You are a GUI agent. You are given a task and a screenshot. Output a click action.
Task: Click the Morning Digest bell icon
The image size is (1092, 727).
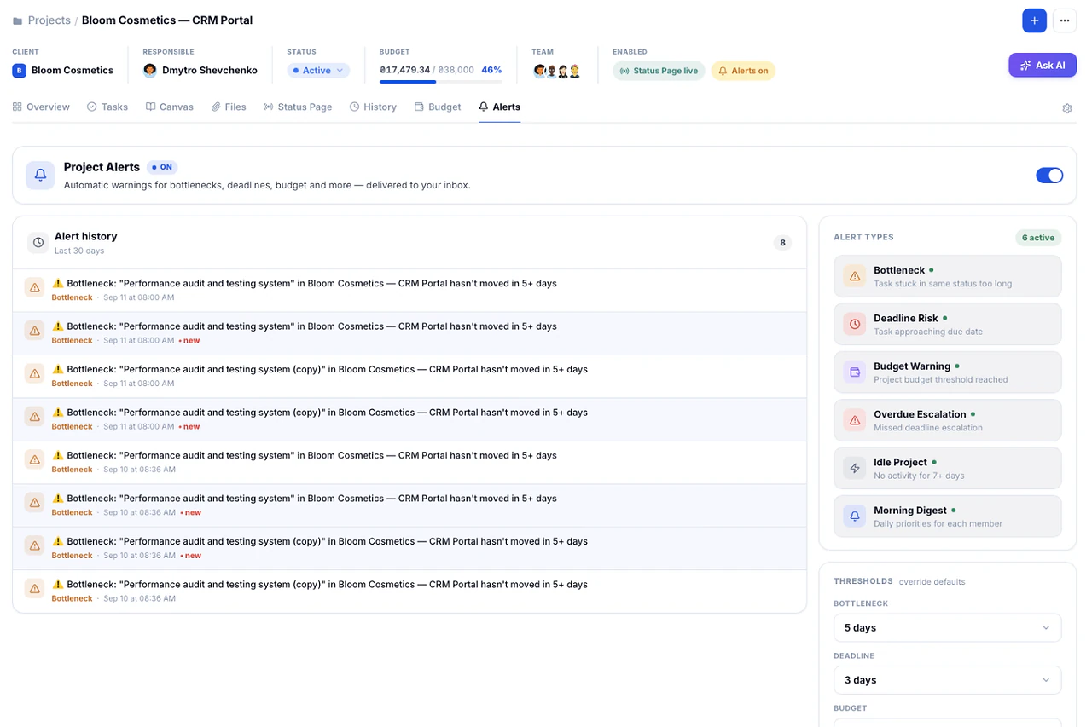coord(854,516)
